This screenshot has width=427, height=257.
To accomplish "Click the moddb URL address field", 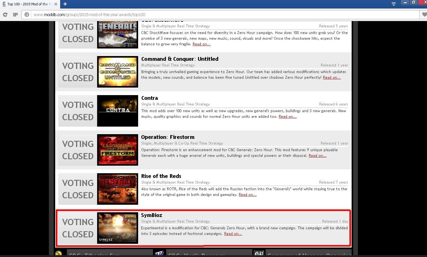I will [x=221, y=14].
